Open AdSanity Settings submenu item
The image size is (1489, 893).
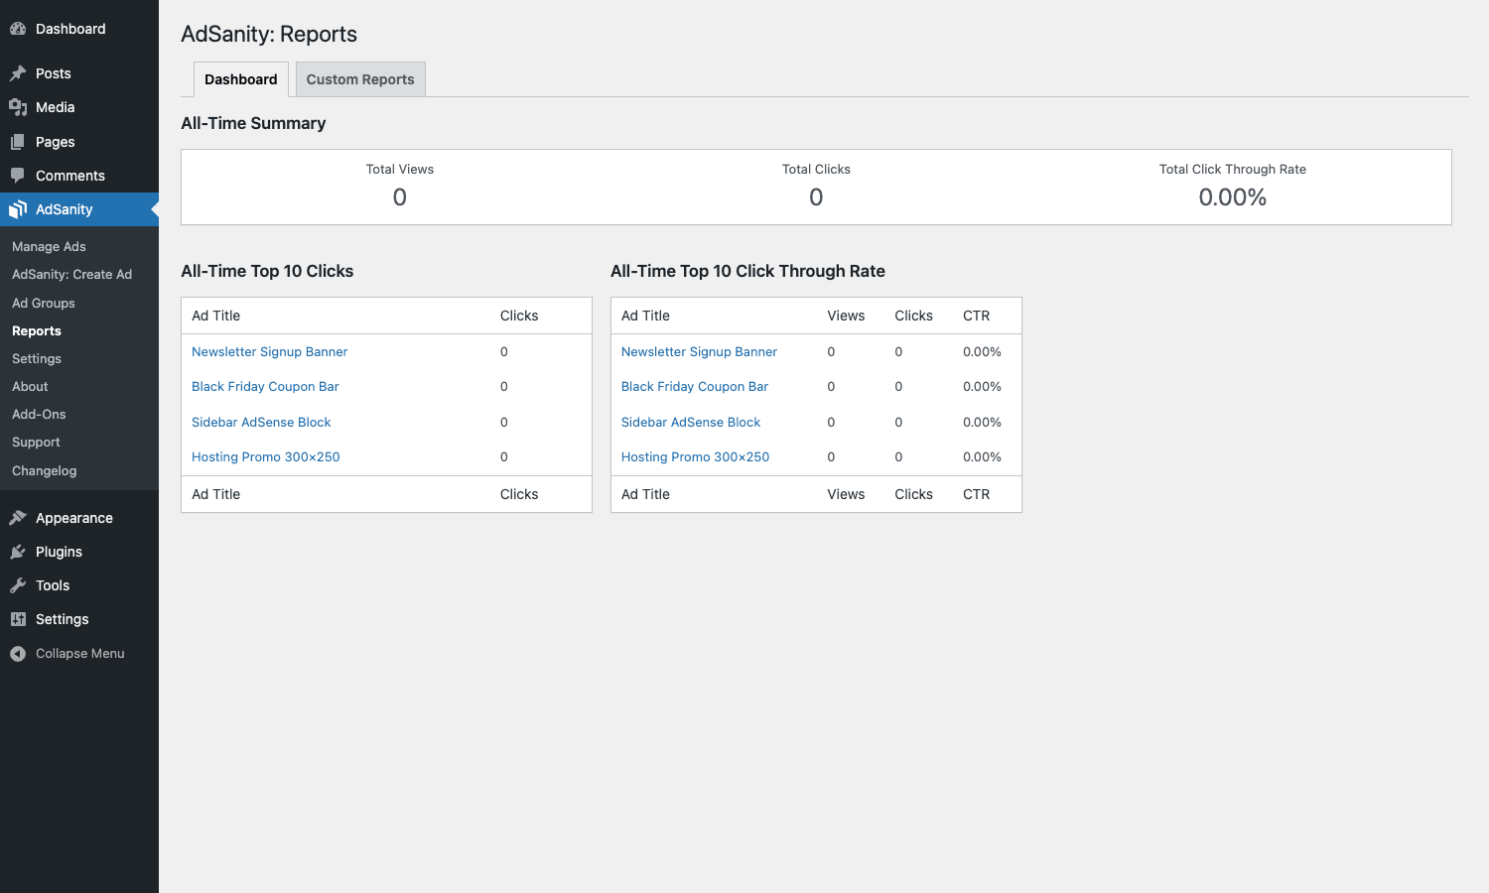point(37,358)
